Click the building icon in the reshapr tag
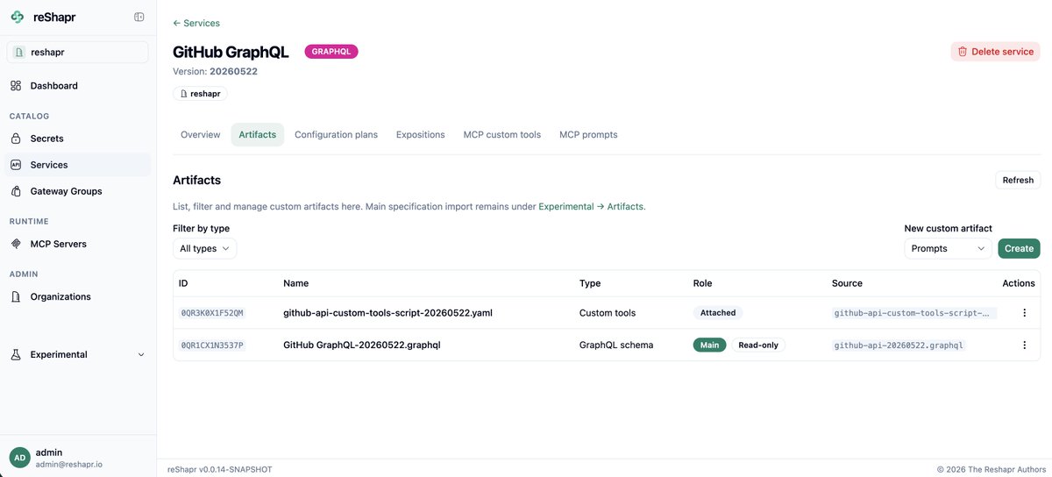1052x477 pixels. click(183, 93)
